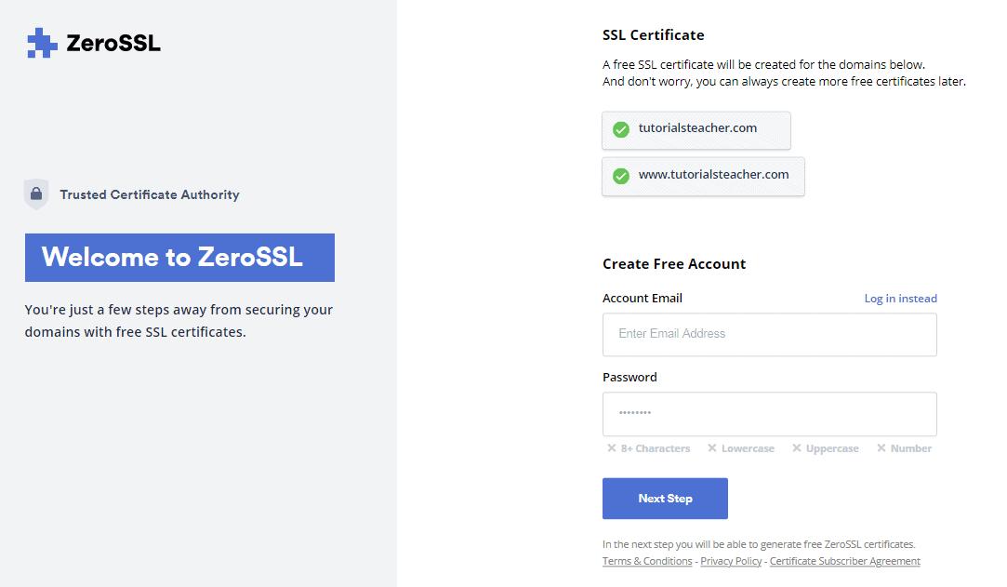Click the Welcome to ZeroSSL banner
Viewport: 1007px width, 587px height.
click(x=179, y=257)
